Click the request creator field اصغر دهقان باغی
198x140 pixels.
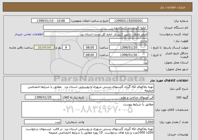tap(96, 34)
